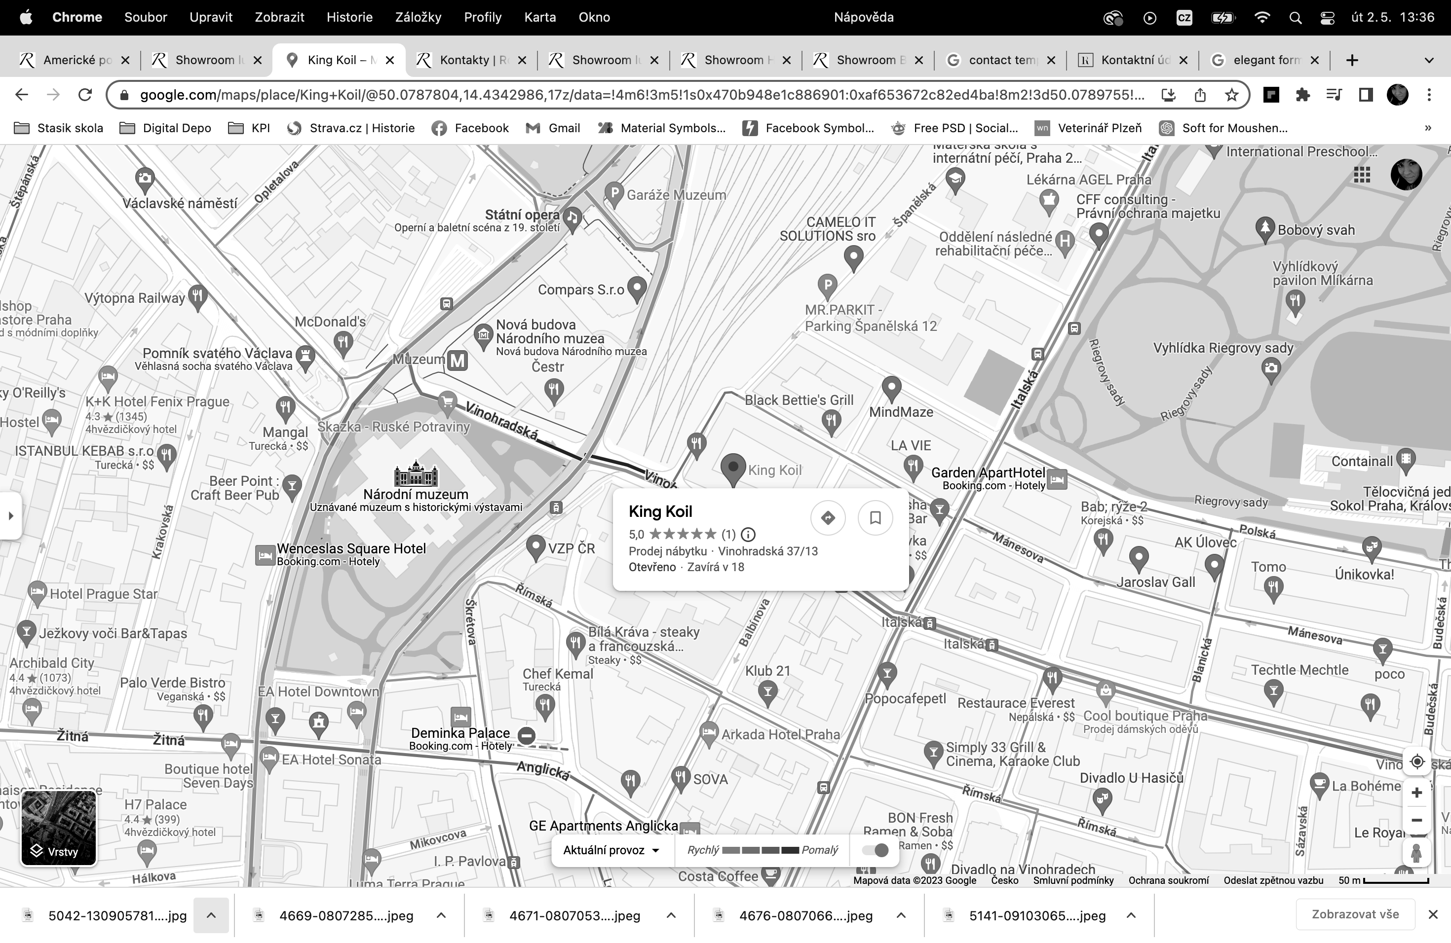
Task: Expand options for 5042-130905781 jpg download
Action: pos(211,915)
